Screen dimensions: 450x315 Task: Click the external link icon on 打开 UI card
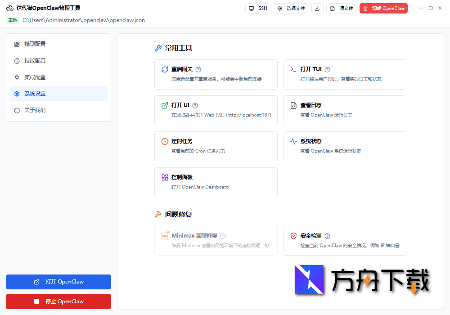[164, 105]
